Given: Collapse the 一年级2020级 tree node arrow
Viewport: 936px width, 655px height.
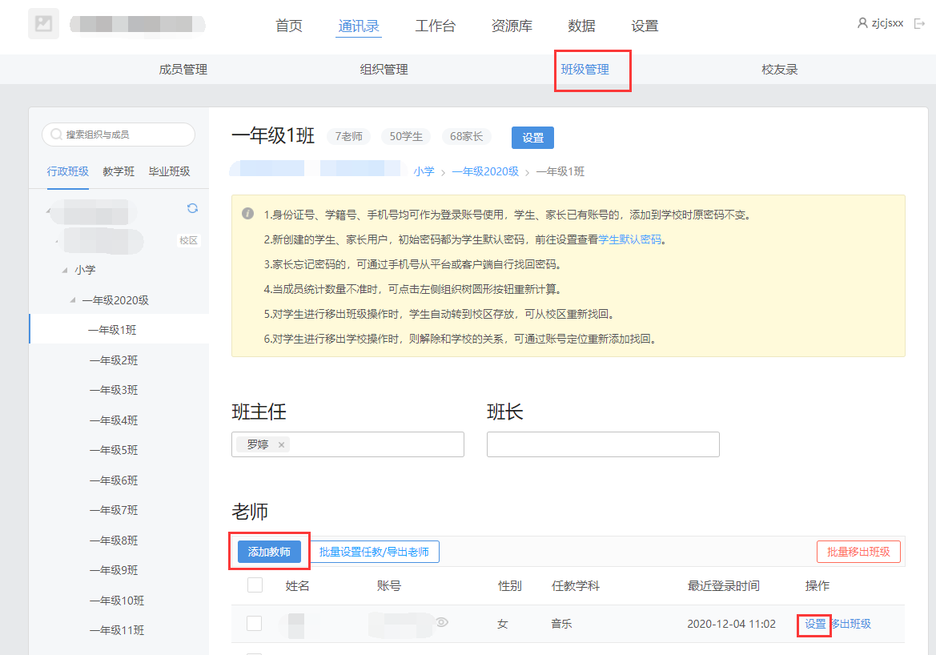Looking at the screenshot, I should tap(73, 300).
